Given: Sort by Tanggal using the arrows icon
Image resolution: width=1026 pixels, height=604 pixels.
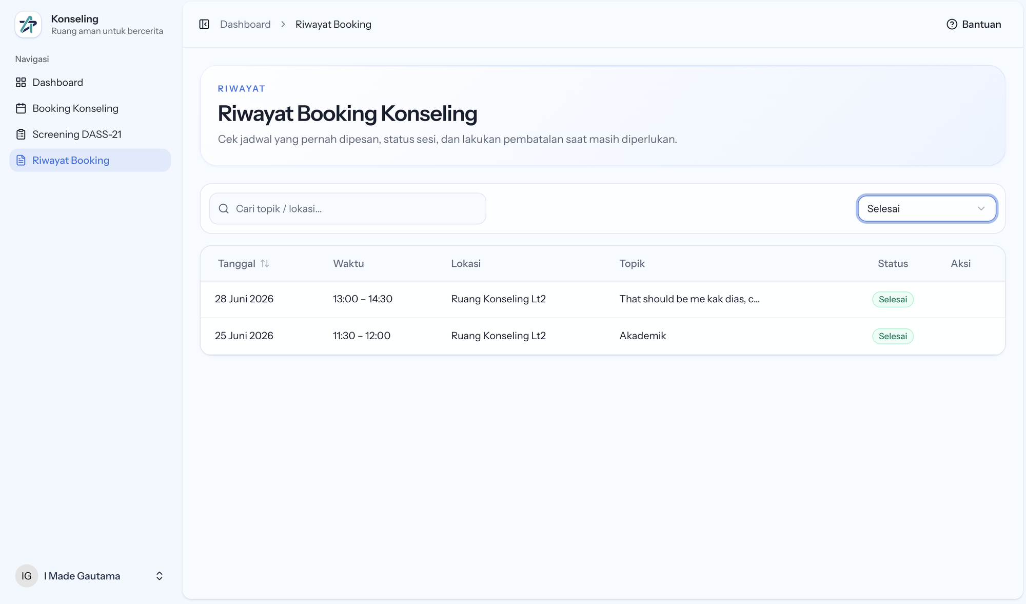Looking at the screenshot, I should [x=265, y=263].
